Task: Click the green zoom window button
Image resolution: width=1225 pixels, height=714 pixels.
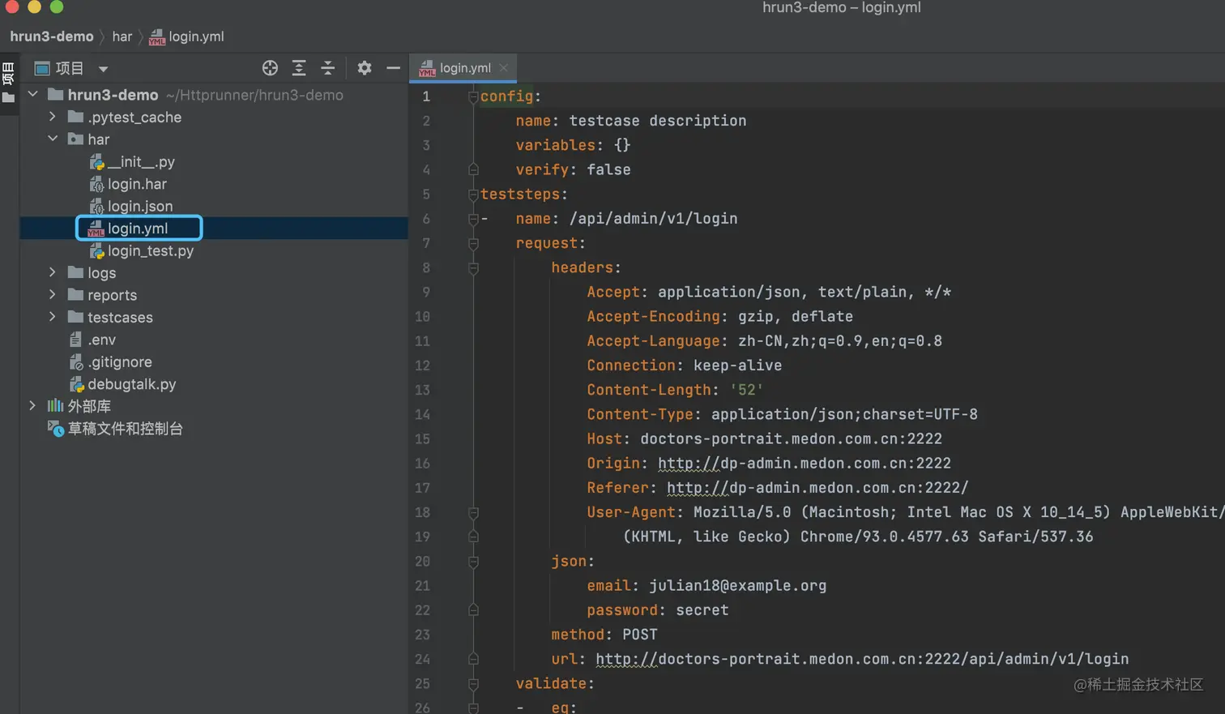Action: (x=57, y=6)
